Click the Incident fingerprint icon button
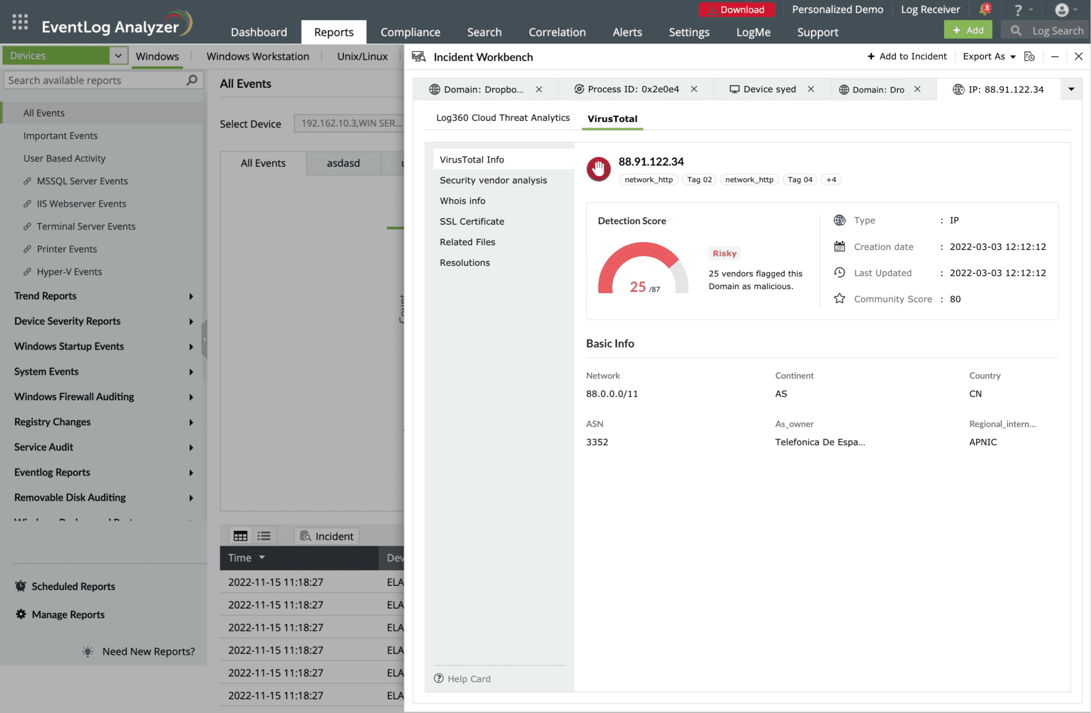The image size is (1091, 713). coord(326,536)
